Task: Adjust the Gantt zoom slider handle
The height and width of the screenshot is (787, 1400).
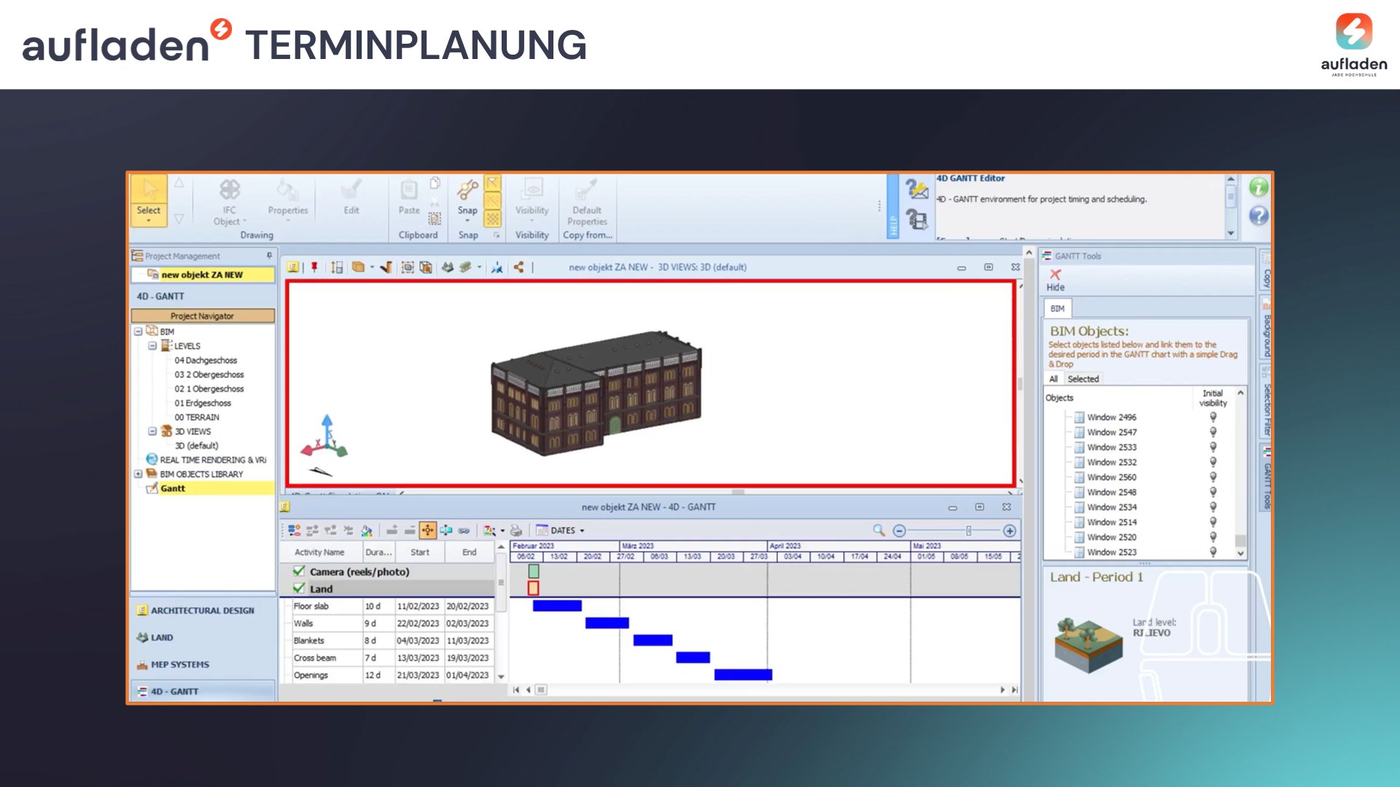Action: [x=968, y=531]
